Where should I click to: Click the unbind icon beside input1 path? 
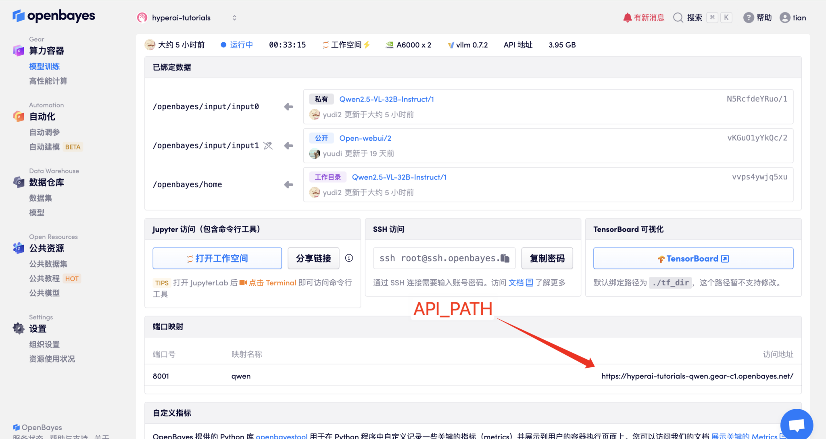tap(268, 146)
